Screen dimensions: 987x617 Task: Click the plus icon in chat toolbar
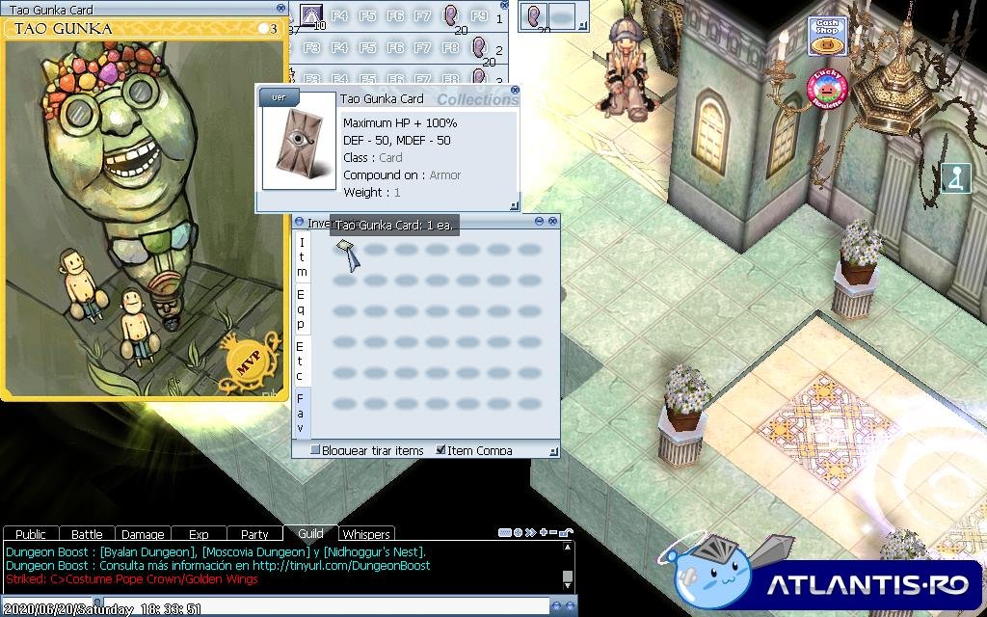(x=544, y=532)
